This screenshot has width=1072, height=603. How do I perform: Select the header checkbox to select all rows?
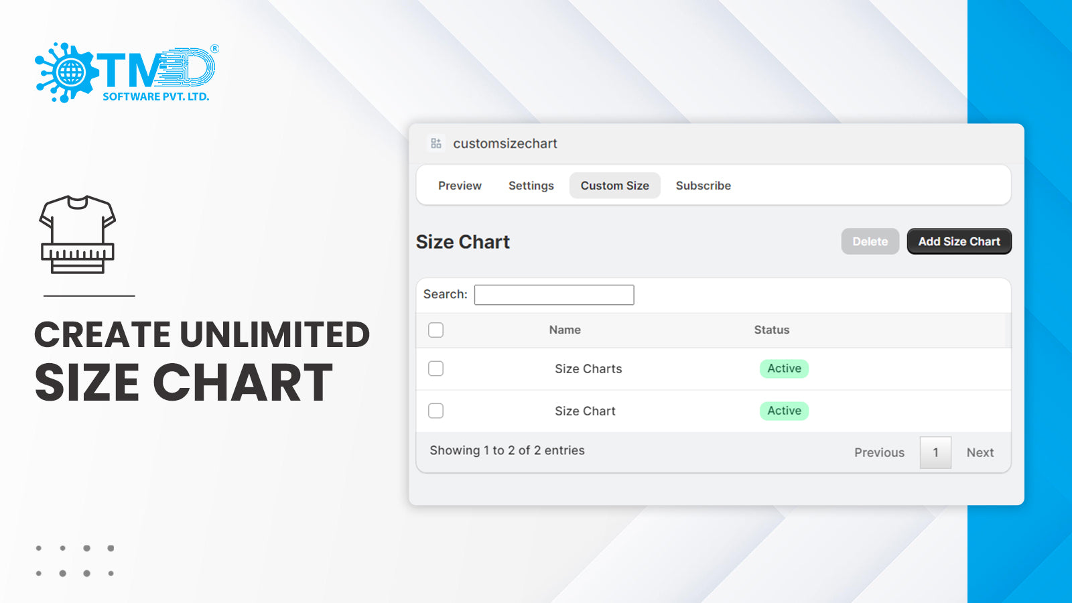[x=435, y=330]
